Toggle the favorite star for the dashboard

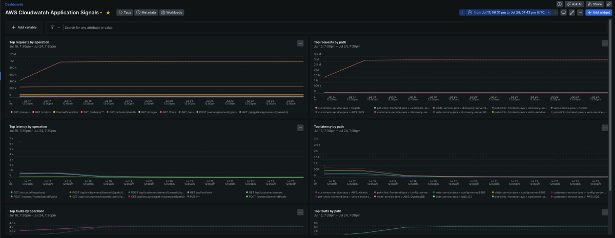108,12
